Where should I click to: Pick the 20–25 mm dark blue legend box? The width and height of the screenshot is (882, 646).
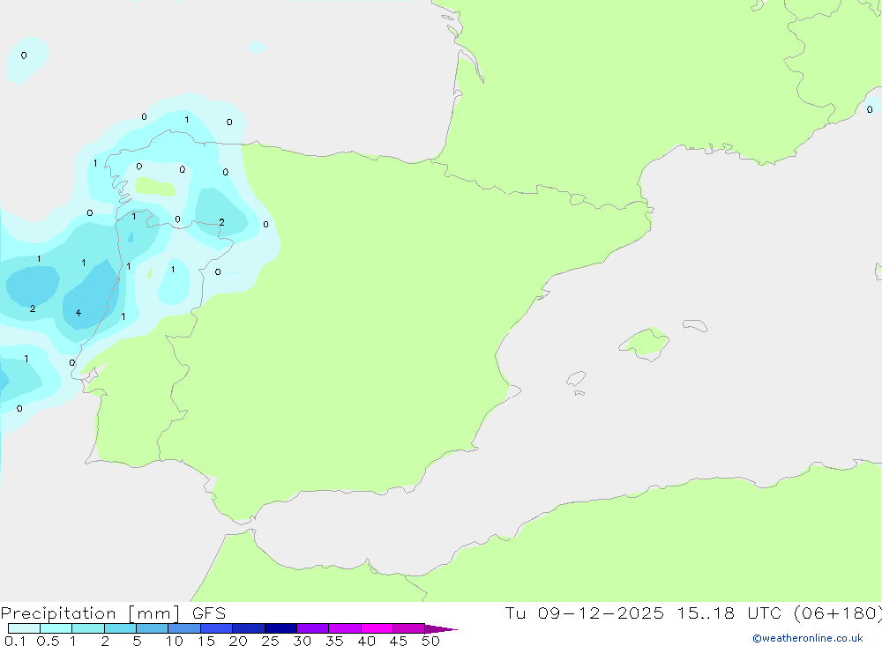(x=248, y=628)
